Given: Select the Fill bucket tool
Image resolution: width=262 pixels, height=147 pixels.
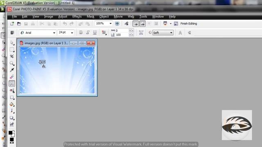Looking at the screenshot, I should pos(12,105).
